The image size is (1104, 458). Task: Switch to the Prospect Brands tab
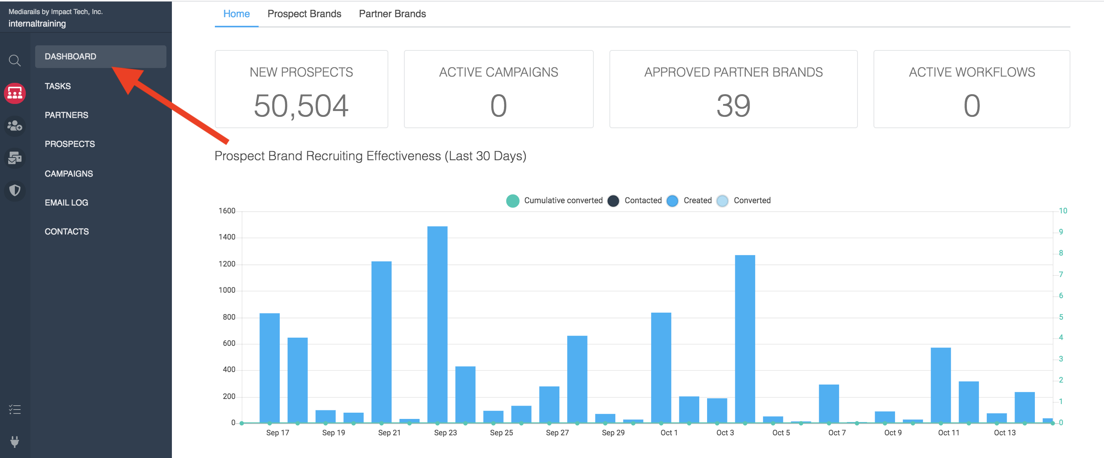point(304,14)
